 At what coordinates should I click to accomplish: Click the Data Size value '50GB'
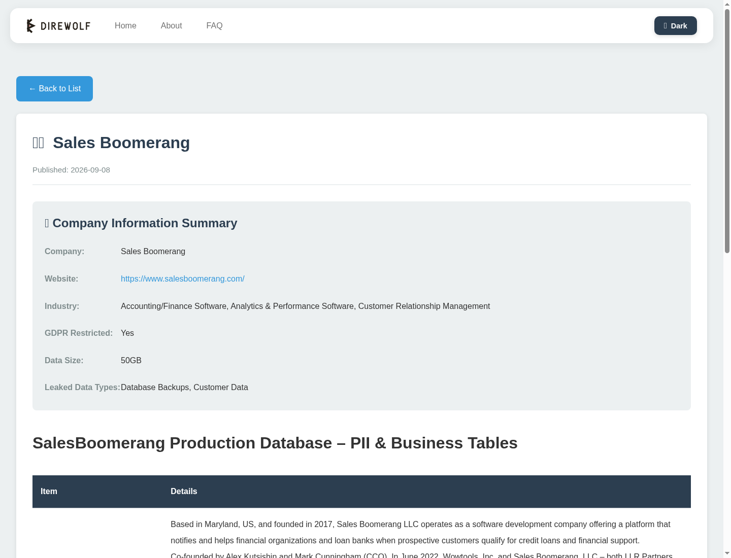[x=131, y=361]
